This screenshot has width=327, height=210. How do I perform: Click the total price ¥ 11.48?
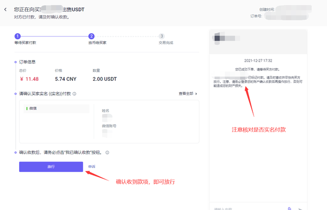(x=29, y=79)
